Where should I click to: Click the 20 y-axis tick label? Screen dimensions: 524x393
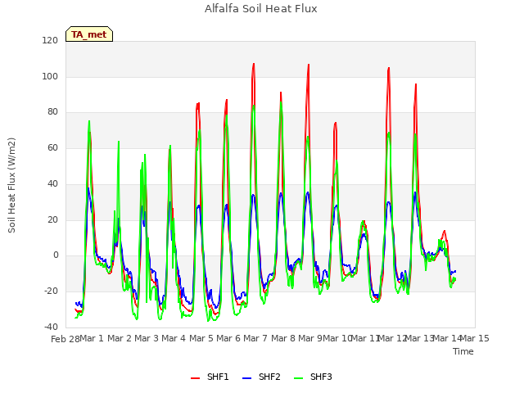point(52,220)
